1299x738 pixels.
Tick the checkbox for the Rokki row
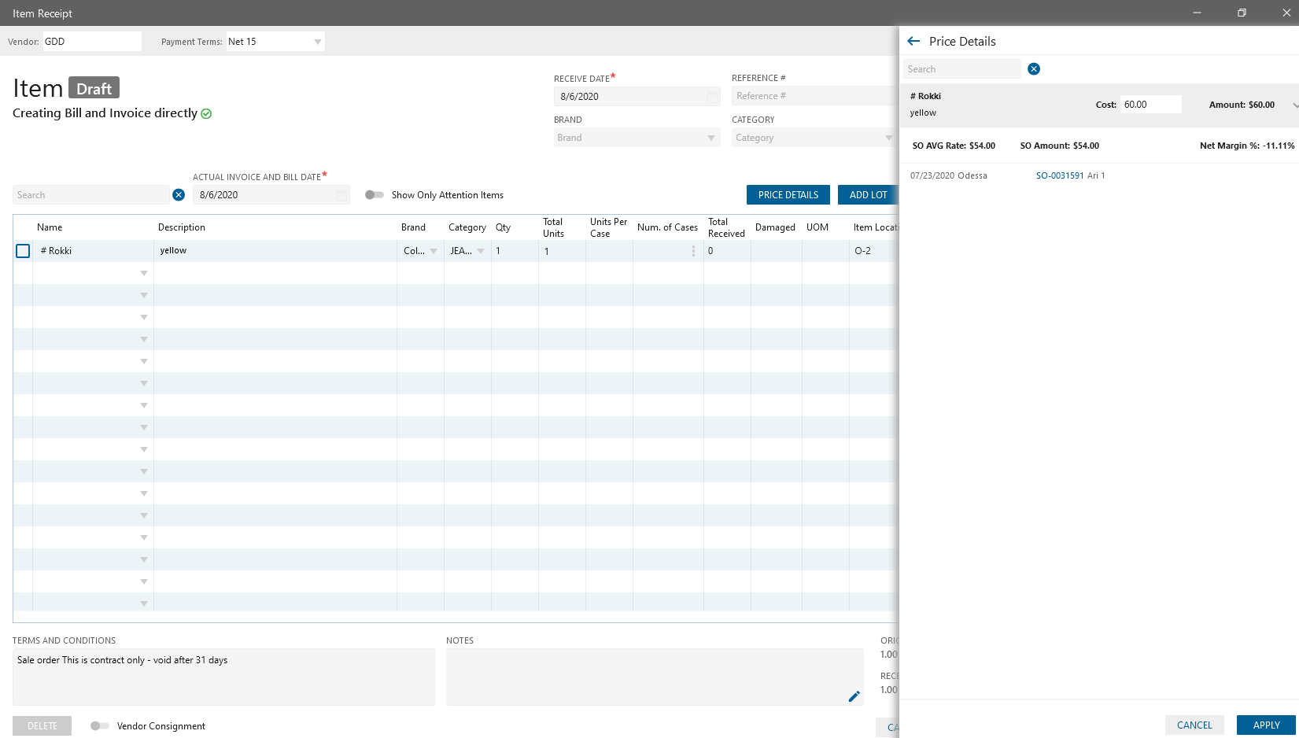[x=23, y=251]
